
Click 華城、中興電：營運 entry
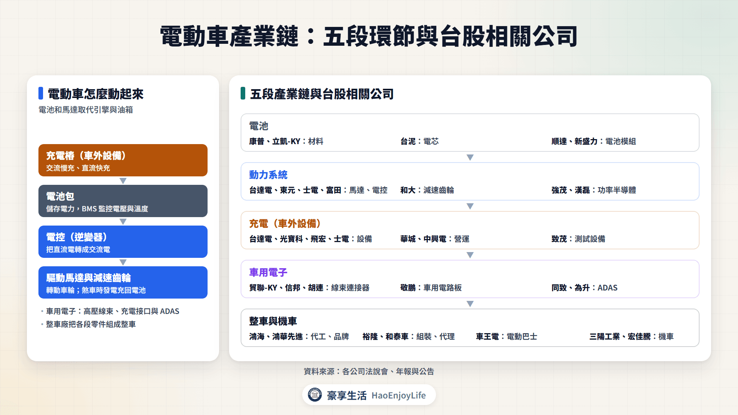435,239
